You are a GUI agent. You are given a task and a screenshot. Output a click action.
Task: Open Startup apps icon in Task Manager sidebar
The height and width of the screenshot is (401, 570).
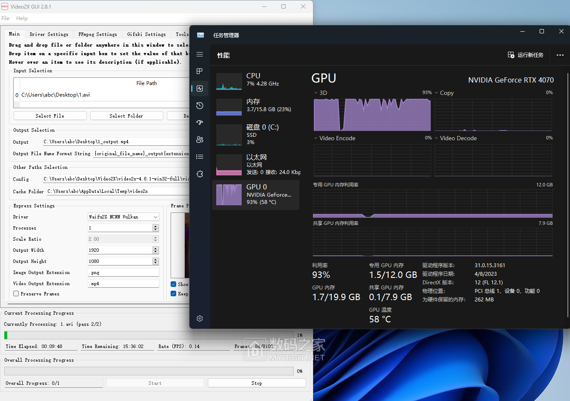200,123
